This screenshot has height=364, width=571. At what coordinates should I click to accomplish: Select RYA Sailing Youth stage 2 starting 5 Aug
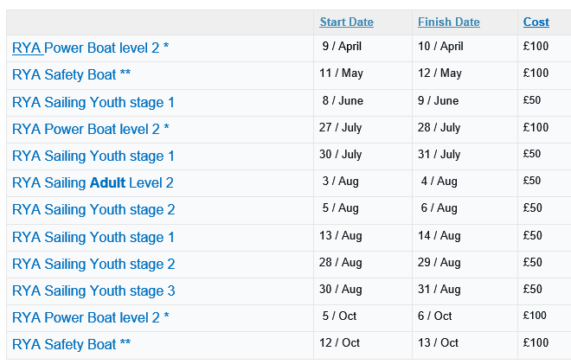93,210
